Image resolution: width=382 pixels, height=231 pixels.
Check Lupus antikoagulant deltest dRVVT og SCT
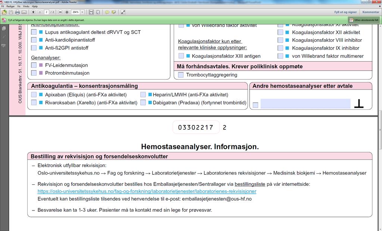coord(34,32)
